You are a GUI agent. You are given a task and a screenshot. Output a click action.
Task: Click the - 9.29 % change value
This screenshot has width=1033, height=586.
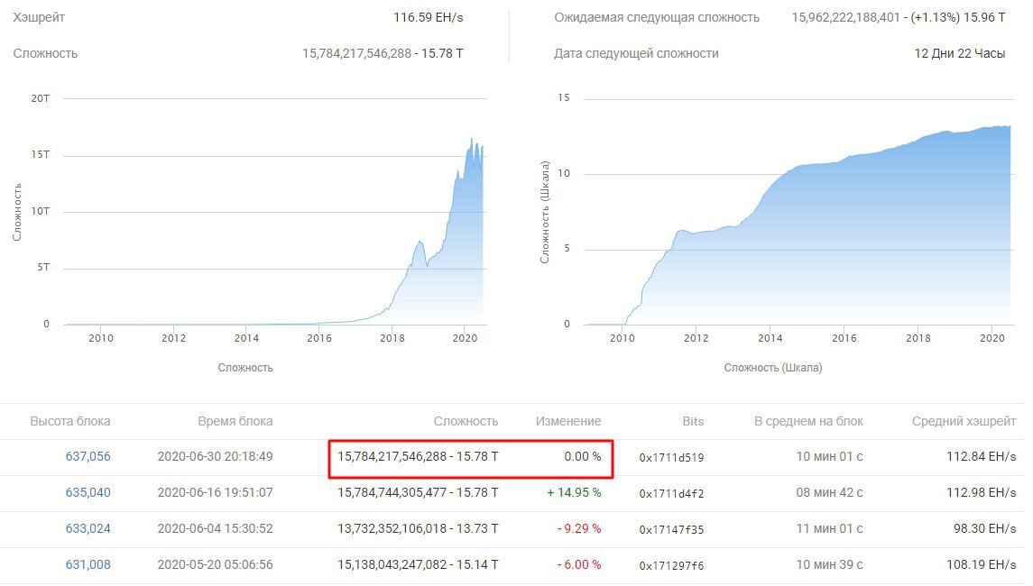click(579, 528)
